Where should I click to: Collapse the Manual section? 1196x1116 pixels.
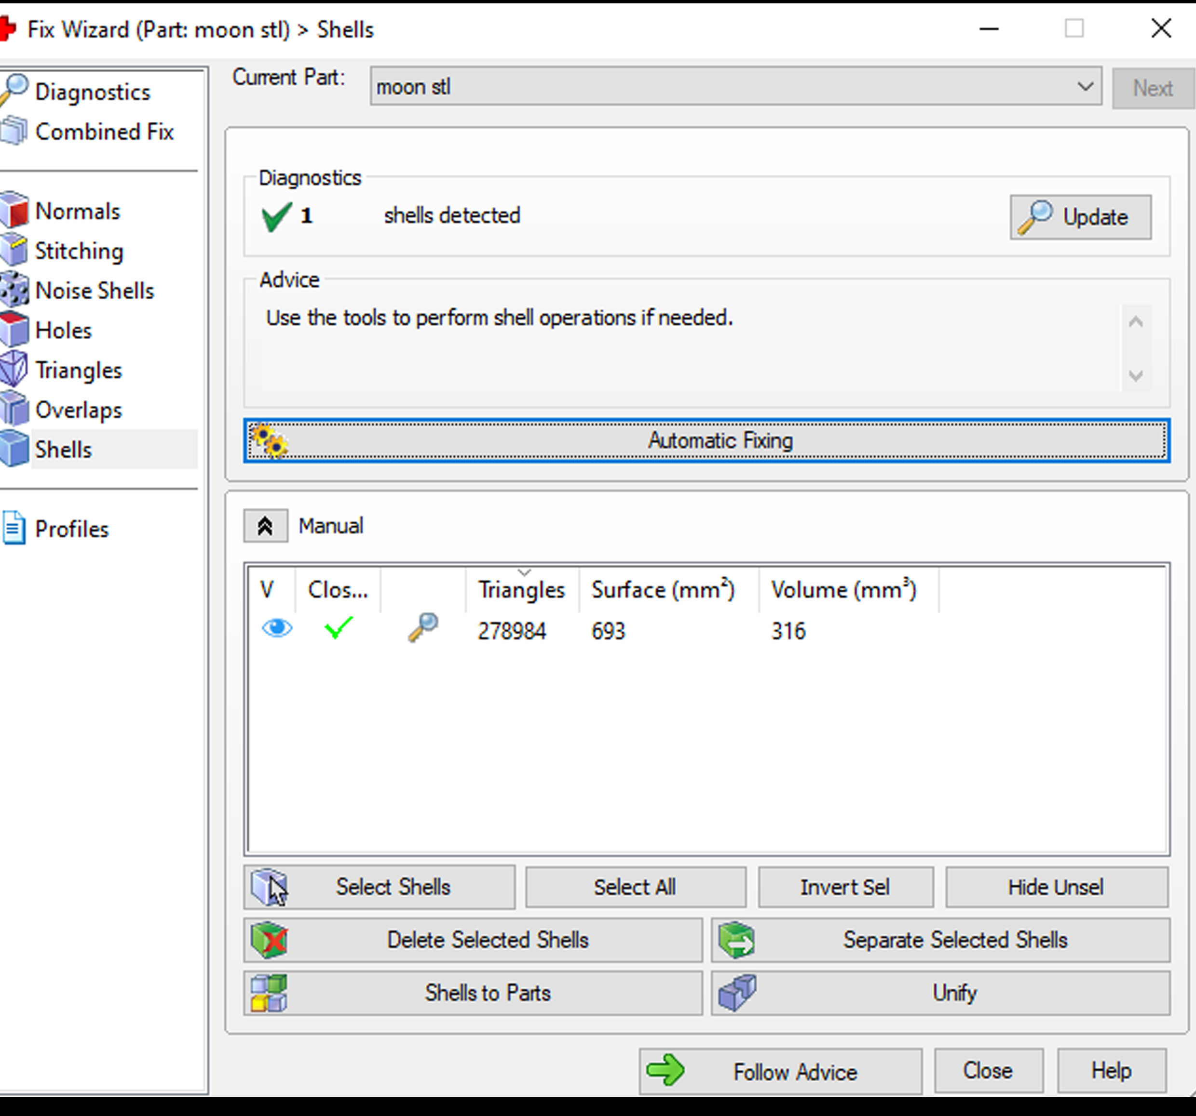[265, 526]
